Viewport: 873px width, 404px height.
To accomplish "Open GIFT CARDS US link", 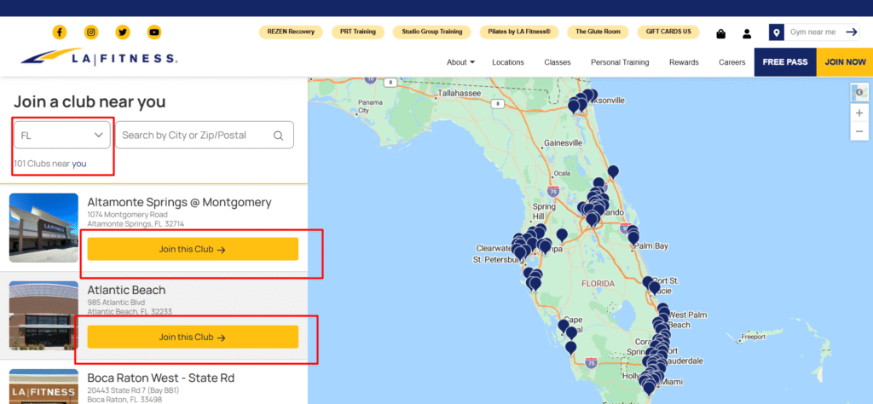I will [668, 32].
